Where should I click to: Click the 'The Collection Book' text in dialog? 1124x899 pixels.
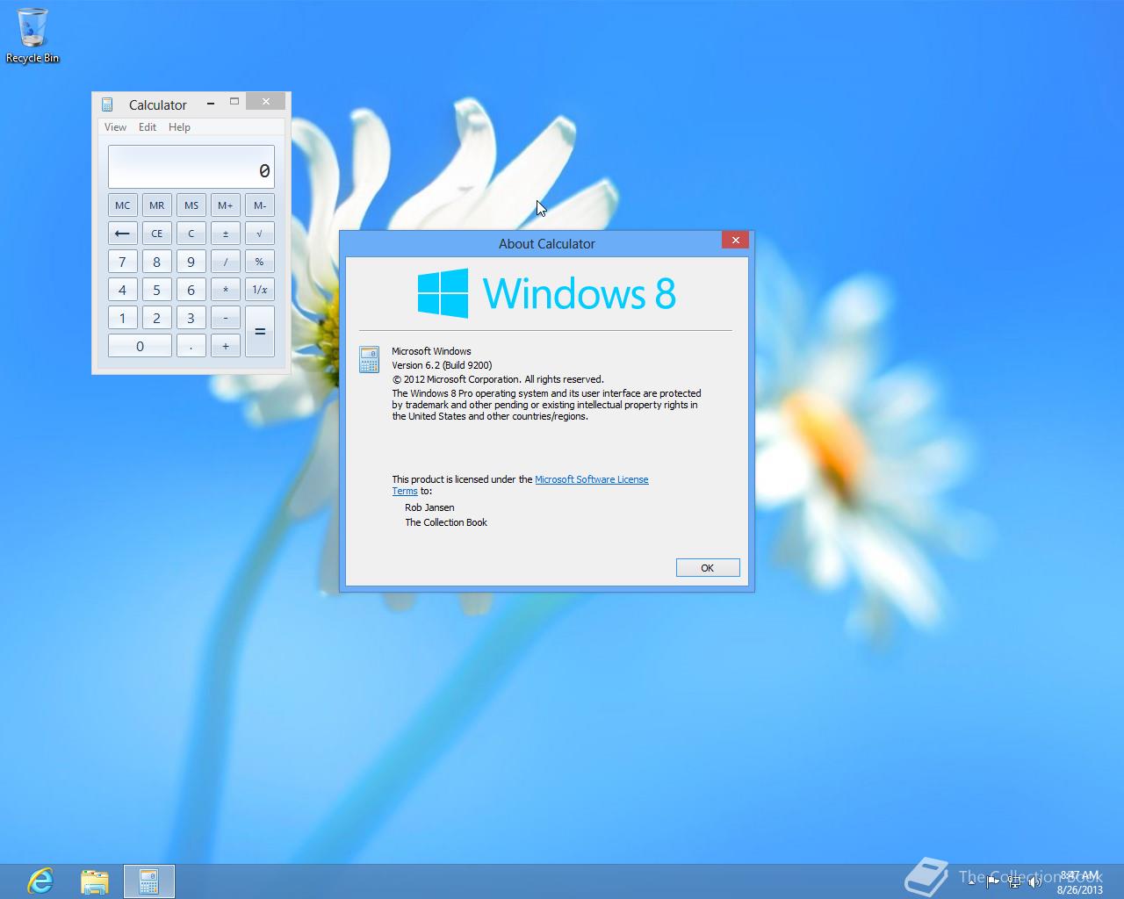click(x=446, y=522)
